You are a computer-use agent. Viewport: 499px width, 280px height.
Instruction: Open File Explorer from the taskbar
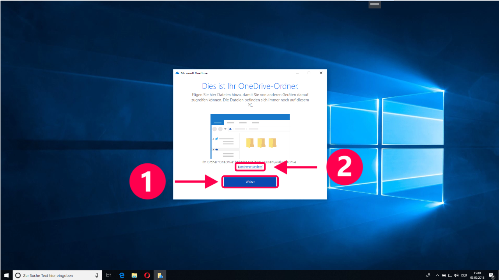(134, 275)
